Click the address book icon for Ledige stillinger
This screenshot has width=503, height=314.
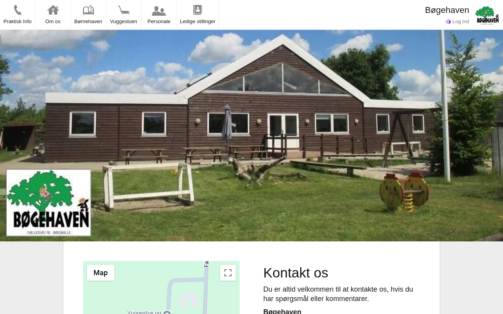198,10
